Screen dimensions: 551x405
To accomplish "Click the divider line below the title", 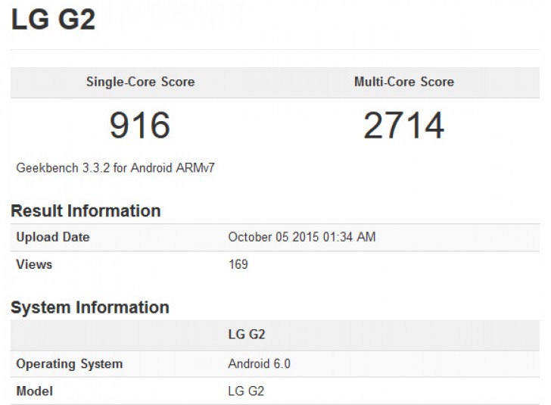I will (275, 50).
